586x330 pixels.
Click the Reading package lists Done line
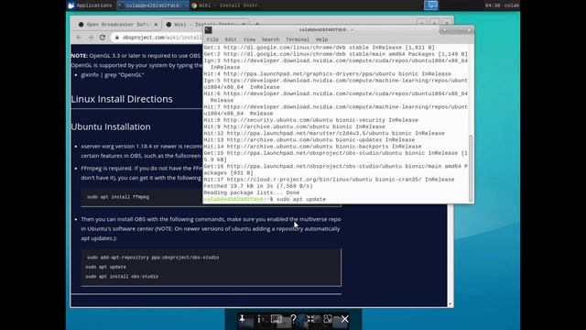pyautogui.click(x=252, y=192)
